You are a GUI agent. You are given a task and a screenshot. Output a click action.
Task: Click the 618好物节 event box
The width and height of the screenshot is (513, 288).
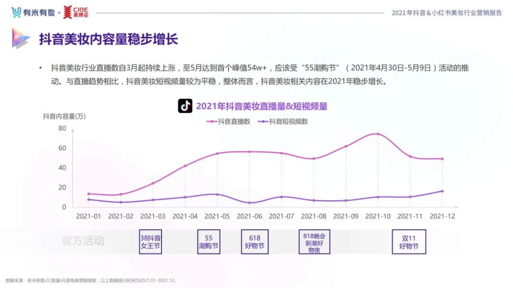(x=255, y=242)
